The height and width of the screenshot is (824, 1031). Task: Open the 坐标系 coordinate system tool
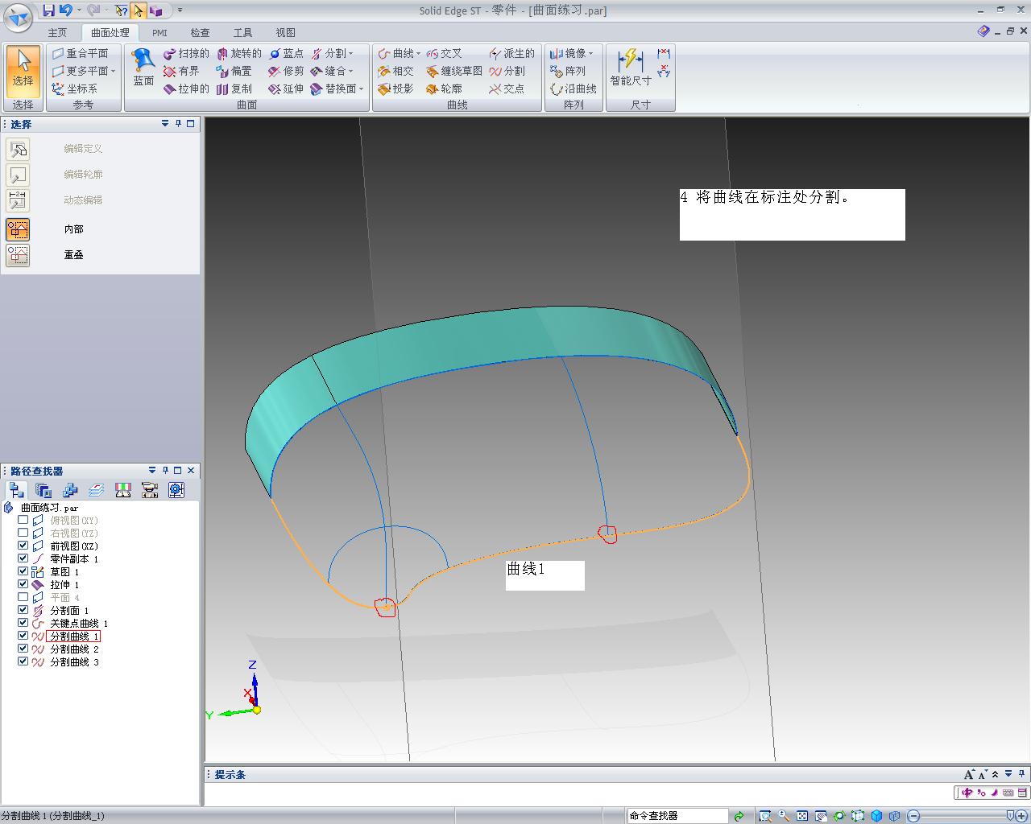75,89
